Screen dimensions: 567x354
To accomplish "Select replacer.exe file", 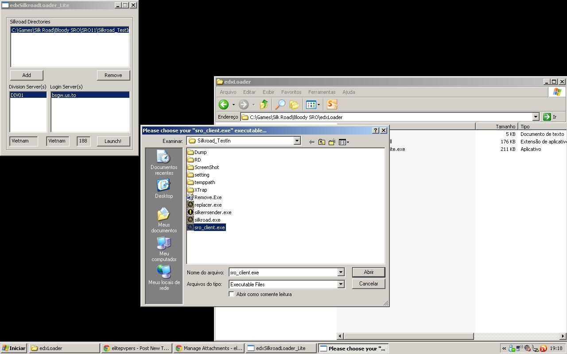I will (x=204, y=205).
